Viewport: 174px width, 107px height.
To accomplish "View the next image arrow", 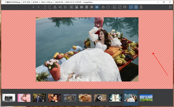I will tap(38, 7).
